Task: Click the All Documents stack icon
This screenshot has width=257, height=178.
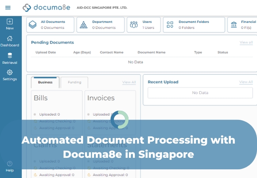Action: (x=32, y=25)
